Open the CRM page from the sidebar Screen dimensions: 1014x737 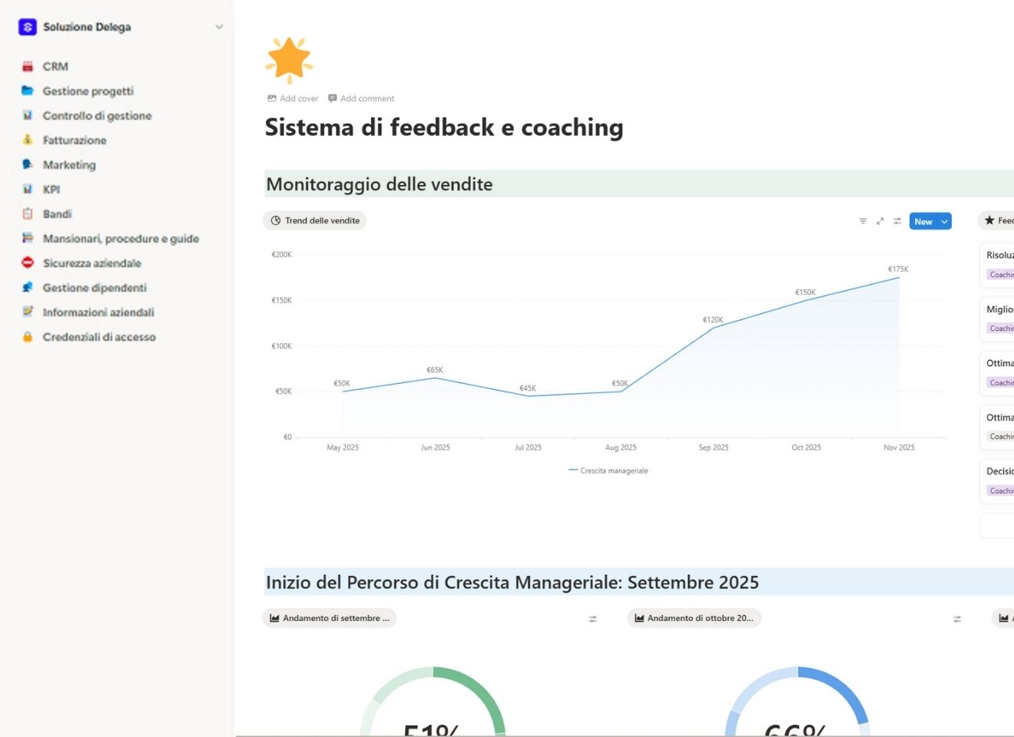[55, 66]
